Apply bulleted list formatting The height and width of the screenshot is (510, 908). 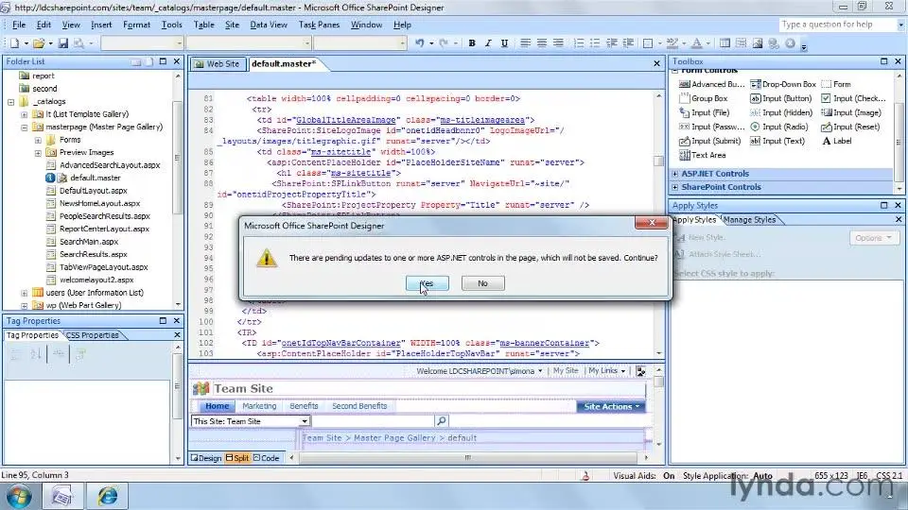[595, 43]
